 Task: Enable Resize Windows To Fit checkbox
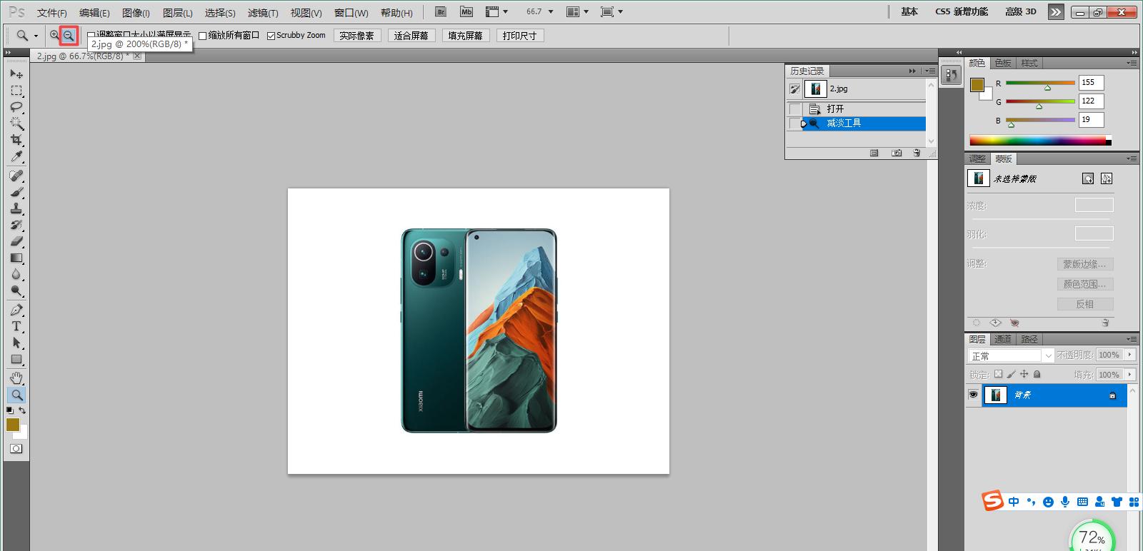(91, 36)
